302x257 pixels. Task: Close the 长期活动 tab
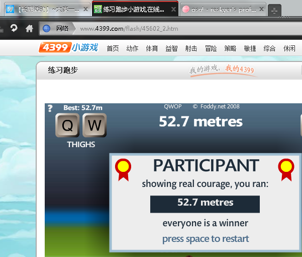point(85,9)
